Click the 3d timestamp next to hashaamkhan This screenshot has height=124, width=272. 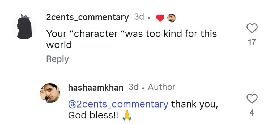(134, 87)
